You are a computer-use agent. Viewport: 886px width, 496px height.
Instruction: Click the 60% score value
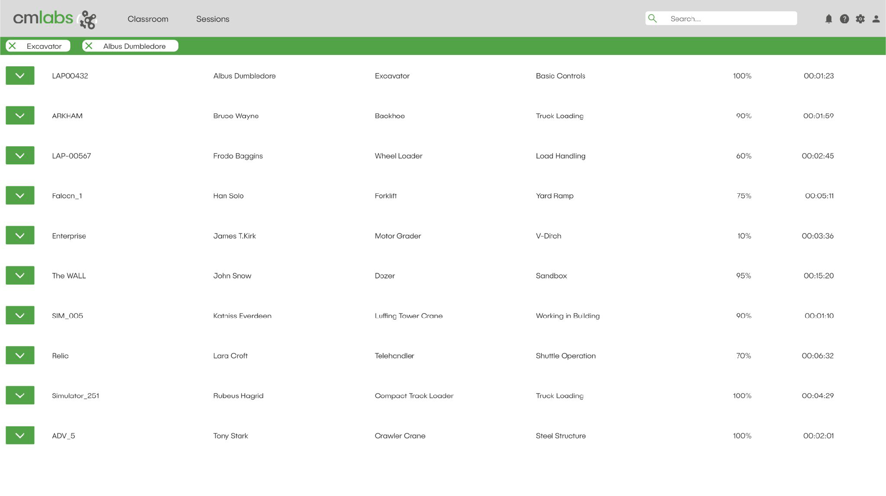pyautogui.click(x=744, y=156)
